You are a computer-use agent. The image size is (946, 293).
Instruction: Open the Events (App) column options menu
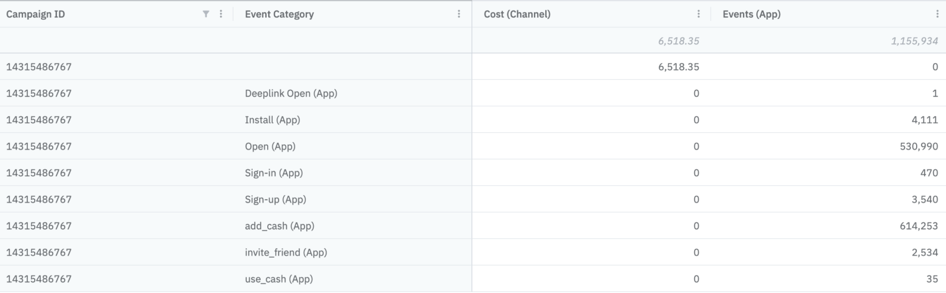point(937,14)
